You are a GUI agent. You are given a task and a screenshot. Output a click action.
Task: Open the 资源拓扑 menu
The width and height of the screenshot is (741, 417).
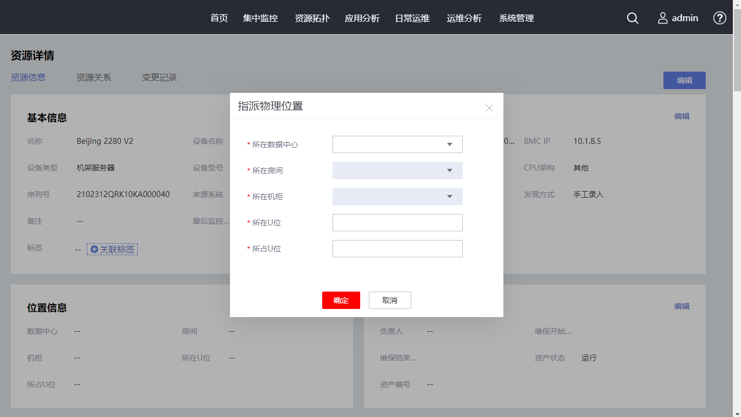pos(312,18)
